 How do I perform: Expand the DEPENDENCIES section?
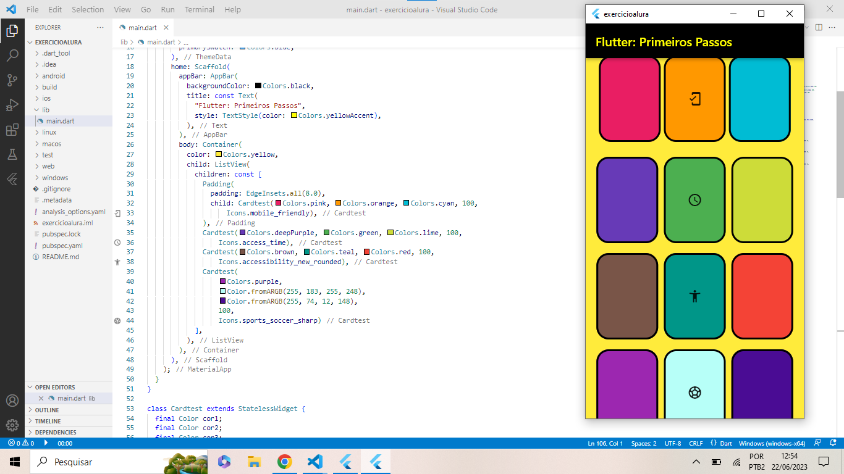69,432
